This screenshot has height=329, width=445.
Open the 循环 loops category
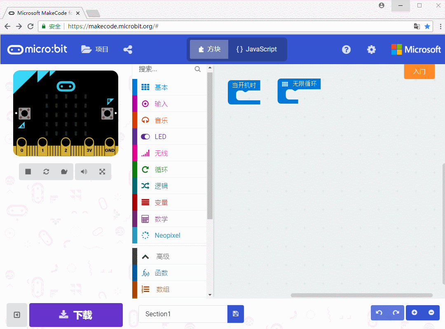pyautogui.click(x=170, y=169)
